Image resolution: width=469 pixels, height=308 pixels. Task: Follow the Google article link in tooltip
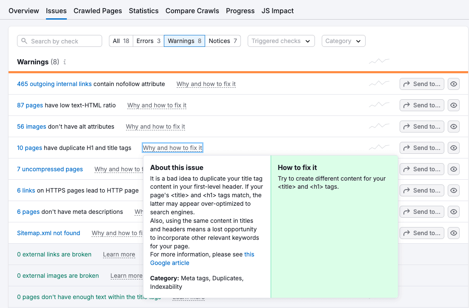170,263
